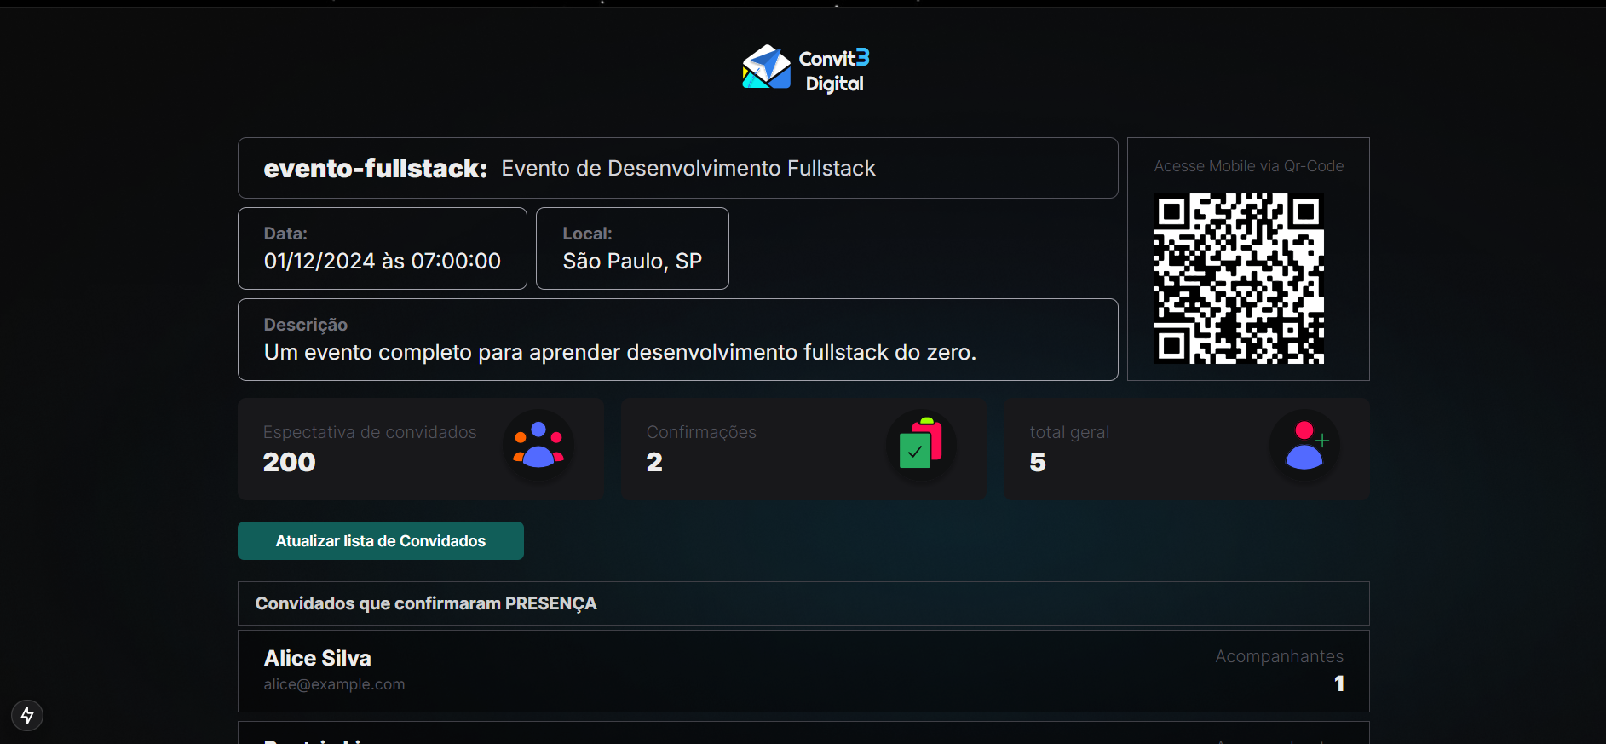Click Convidados que confirmaram PRESENÇA heading
The width and height of the screenshot is (1606, 744).
click(426, 603)
